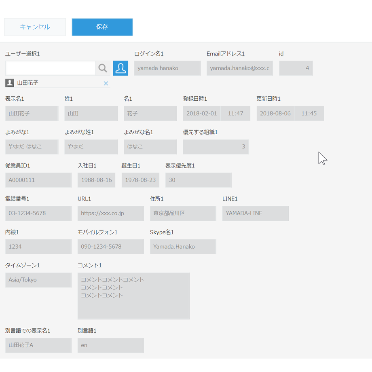Click the キャンセル button
Image resolution: width=372 pixels, height=372 pixels.
coord(35,27)
